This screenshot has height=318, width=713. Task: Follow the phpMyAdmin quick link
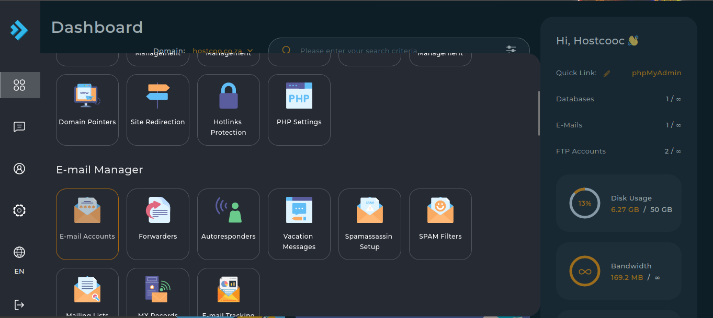click(x=657, y=73)
